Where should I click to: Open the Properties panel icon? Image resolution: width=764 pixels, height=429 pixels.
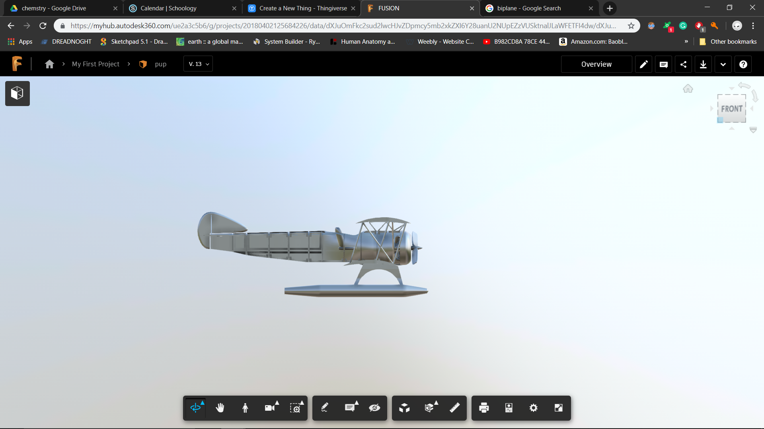click(x=509, y=408)
